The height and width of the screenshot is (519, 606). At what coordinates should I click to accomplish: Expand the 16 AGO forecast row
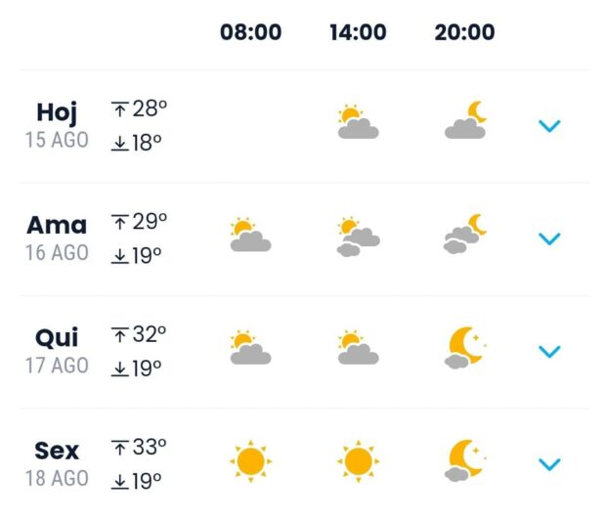[550, 238]
